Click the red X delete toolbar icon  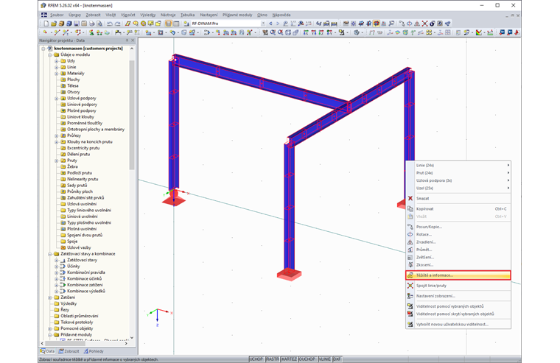[x=424, y=24]
